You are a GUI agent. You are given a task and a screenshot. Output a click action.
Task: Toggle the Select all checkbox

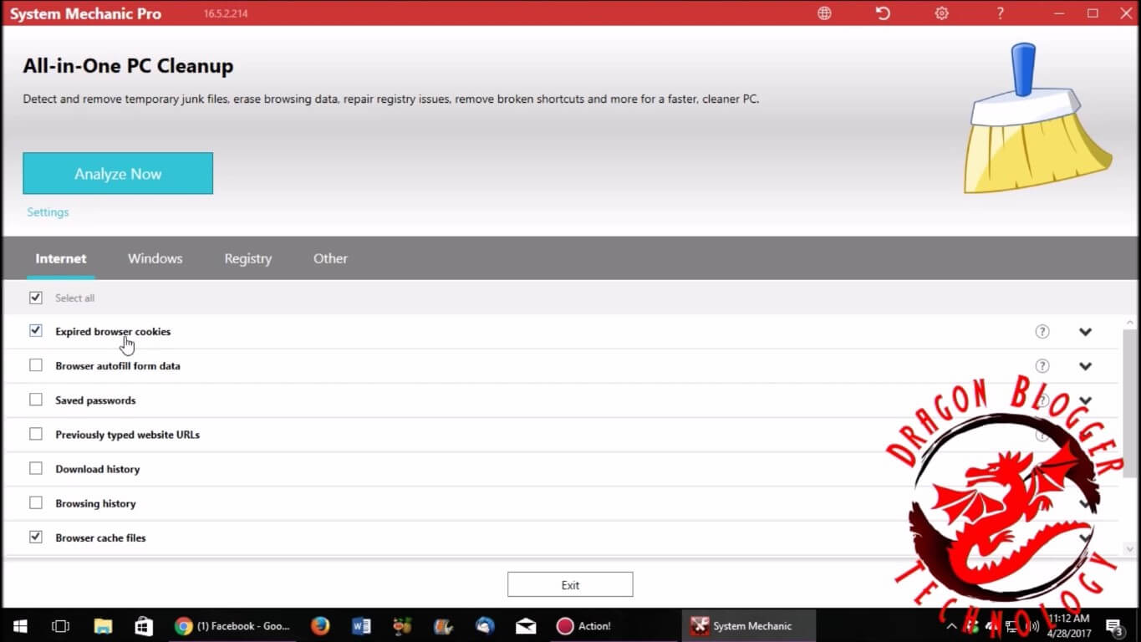click(36, 298)
